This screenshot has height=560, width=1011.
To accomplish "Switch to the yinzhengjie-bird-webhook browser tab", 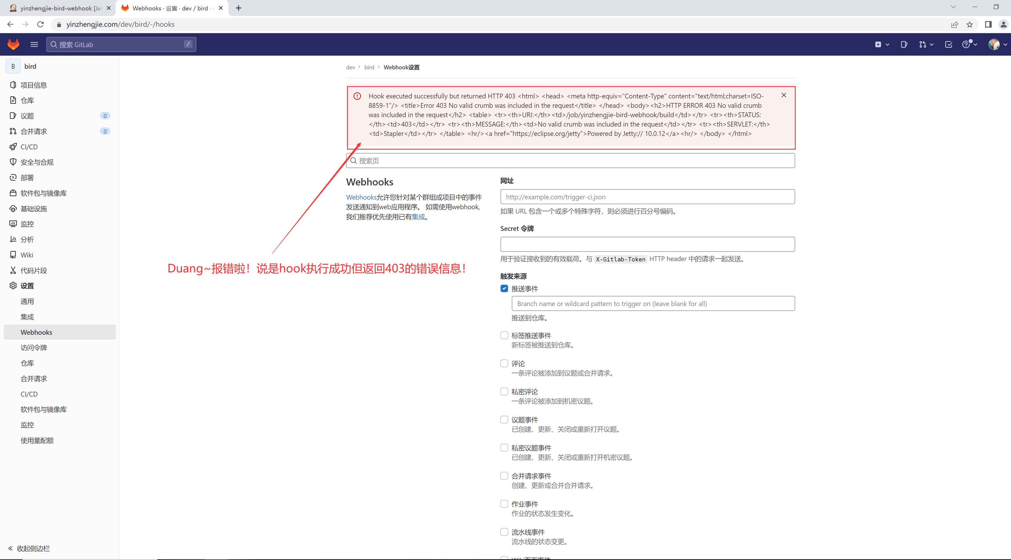I will coord(59,8).
